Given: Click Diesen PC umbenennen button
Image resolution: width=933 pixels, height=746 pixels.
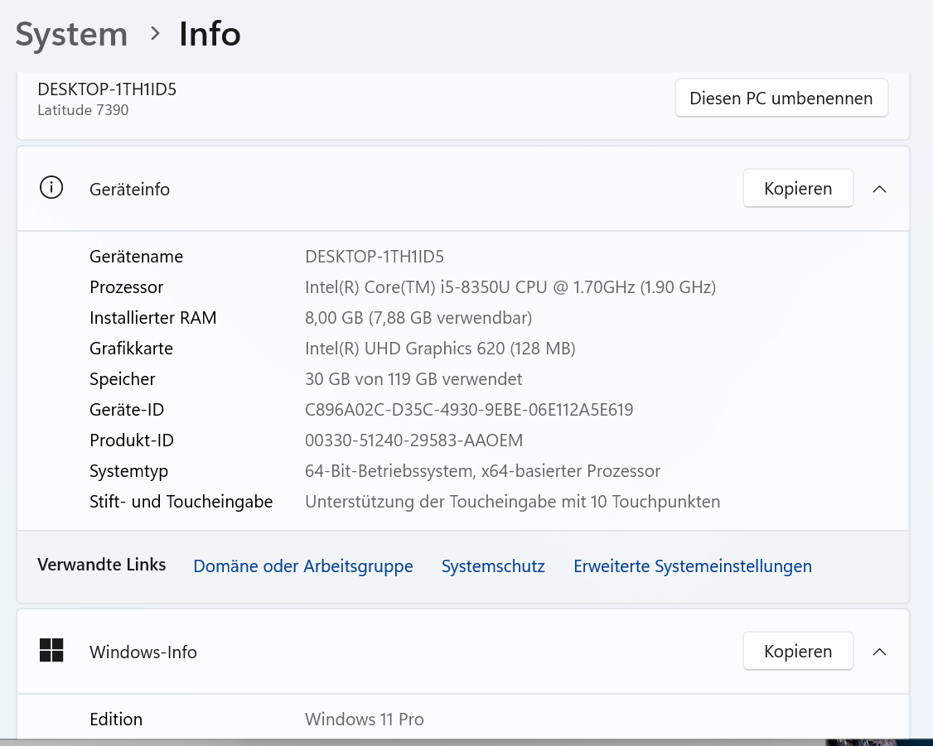Looking at the screenshot, I should (781, 98).
